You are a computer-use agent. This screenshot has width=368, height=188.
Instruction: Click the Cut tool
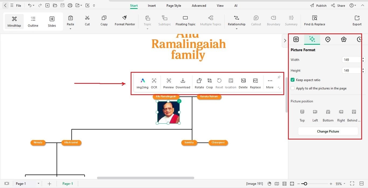[87, 21]
